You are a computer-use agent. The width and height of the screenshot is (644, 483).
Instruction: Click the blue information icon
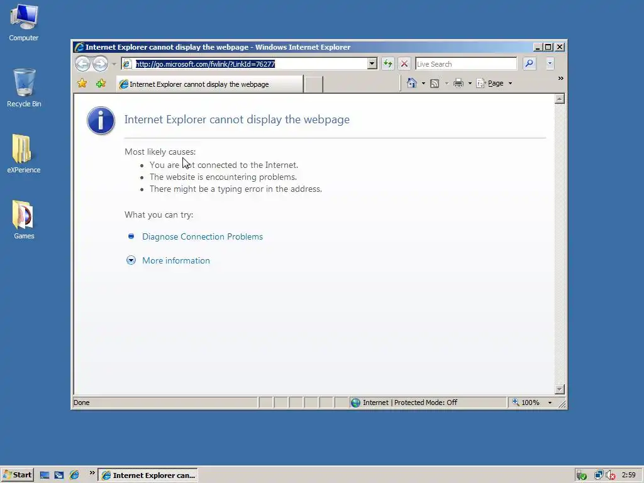pos(101,120)
